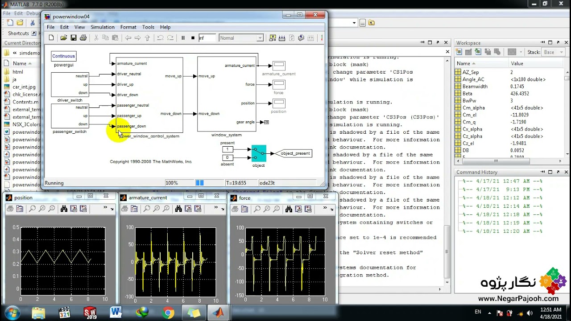The image size is (571, 321).
Task: Open the Format menu
Action: pos(128,27)
